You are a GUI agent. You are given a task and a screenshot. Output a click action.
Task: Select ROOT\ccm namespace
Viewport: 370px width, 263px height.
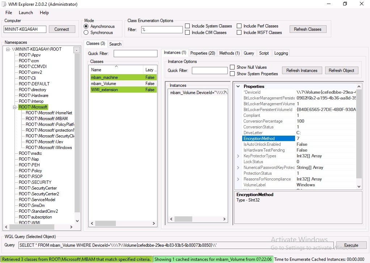click(x=29, y=61)
